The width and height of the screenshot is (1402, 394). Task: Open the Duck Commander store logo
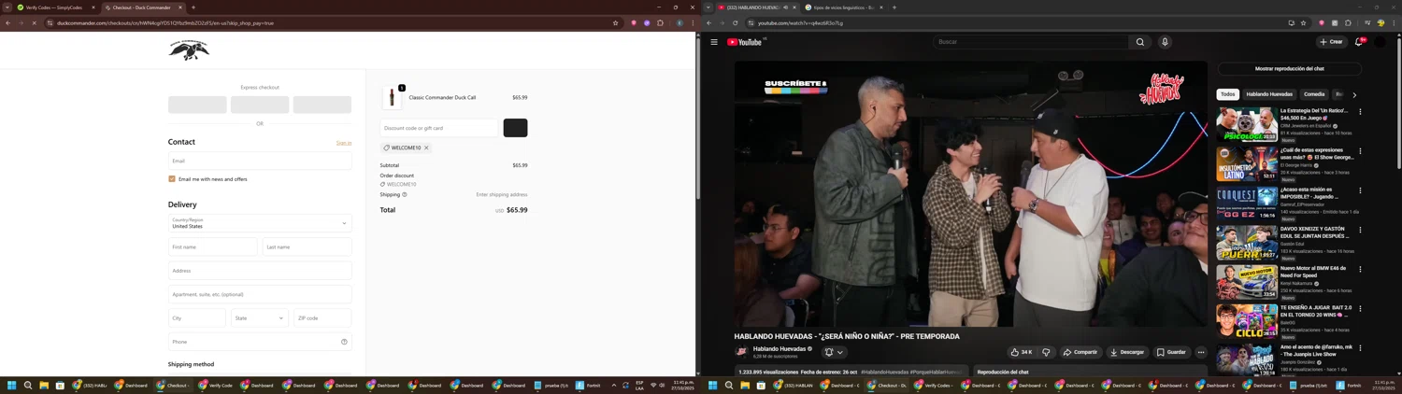pos(189,50)
